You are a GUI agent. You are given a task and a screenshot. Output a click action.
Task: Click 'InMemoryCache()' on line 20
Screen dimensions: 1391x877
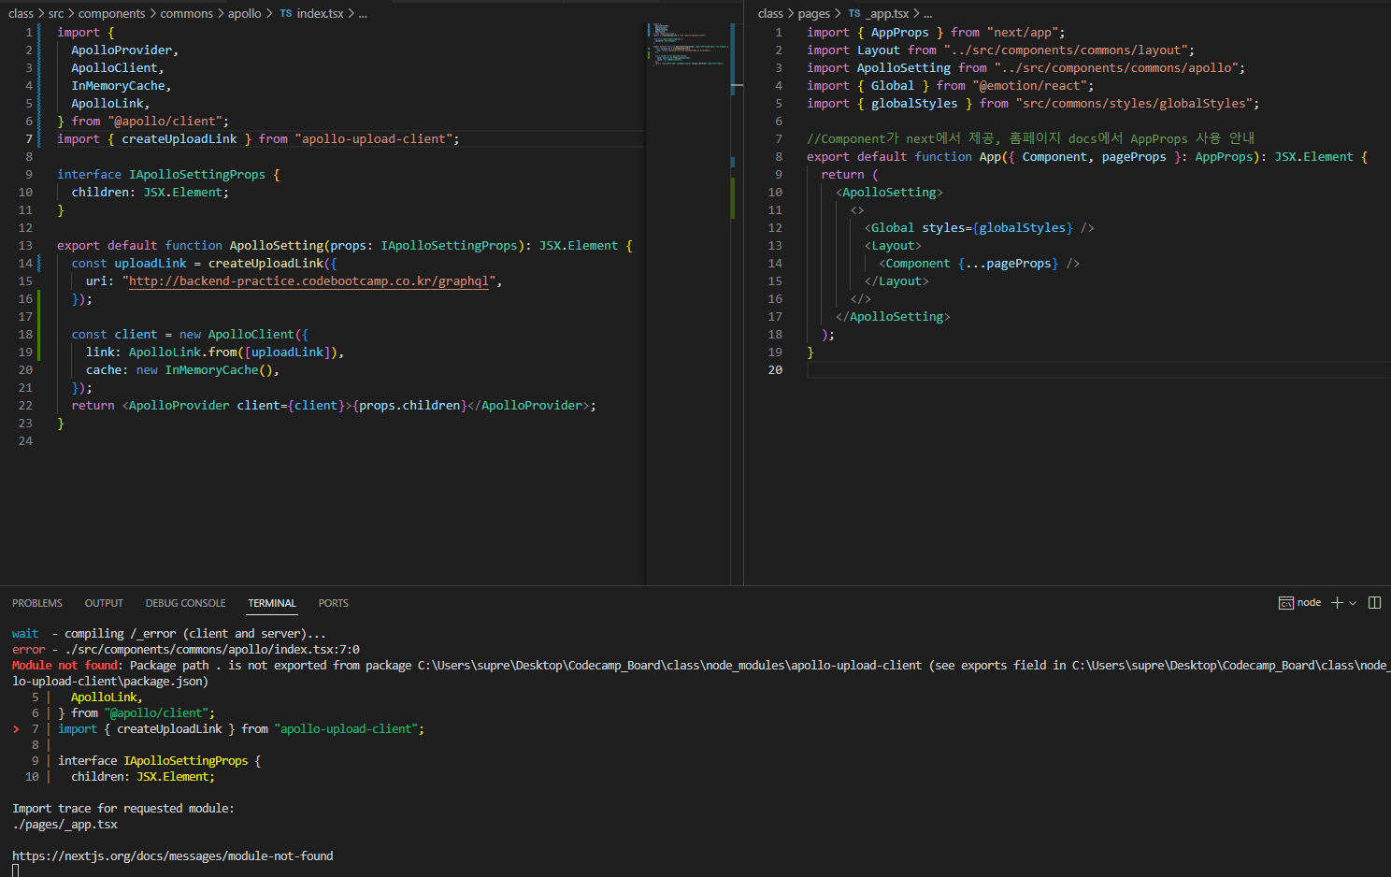219,370
